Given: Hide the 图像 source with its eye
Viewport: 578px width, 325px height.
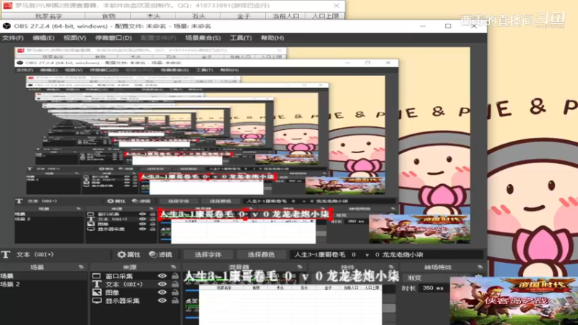Looking at the screenshot, I should (162, 292).
